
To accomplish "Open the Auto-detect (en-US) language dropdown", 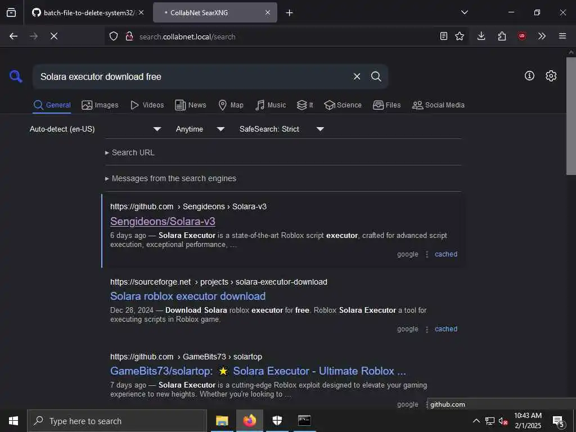I will 96,129.
